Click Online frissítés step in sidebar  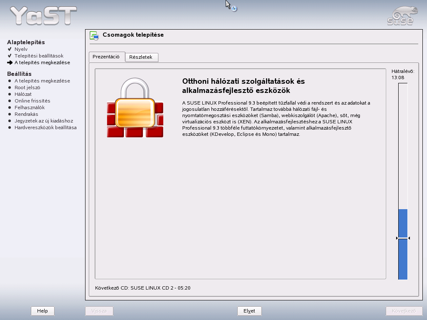pyautogui.click(x=33, y=101)
